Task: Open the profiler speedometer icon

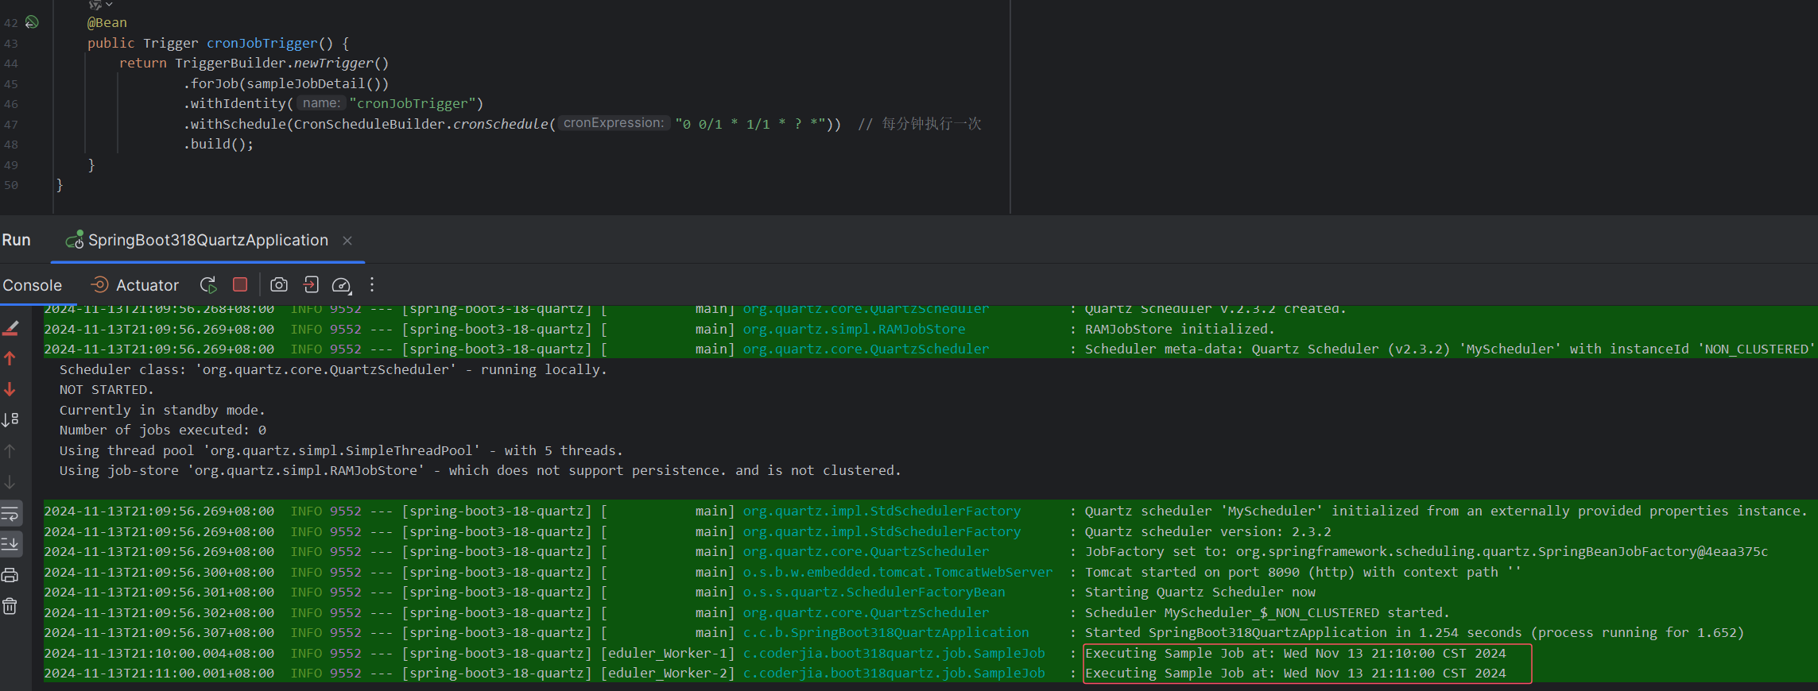Action: [342, 285]
